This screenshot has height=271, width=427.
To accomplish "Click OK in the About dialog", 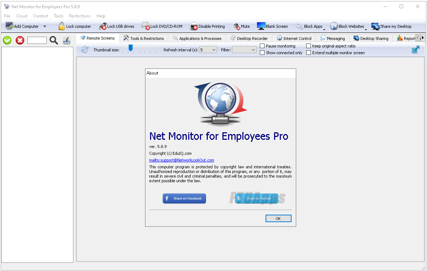I will point(278,219).
